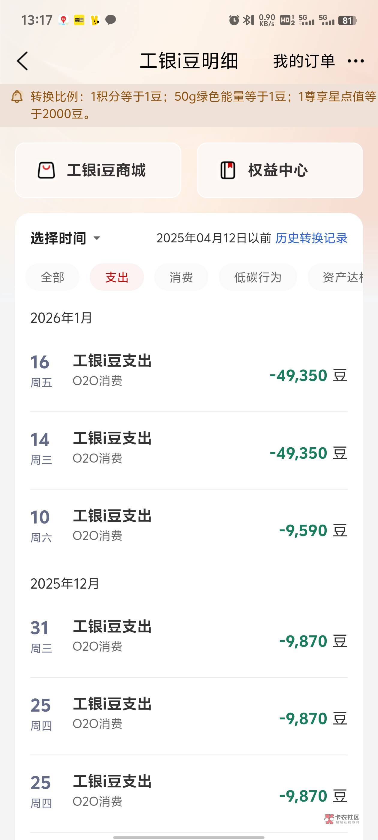Open 我的订单 page
This screenshot has width=378, height=840.
(x=304, y=61)
